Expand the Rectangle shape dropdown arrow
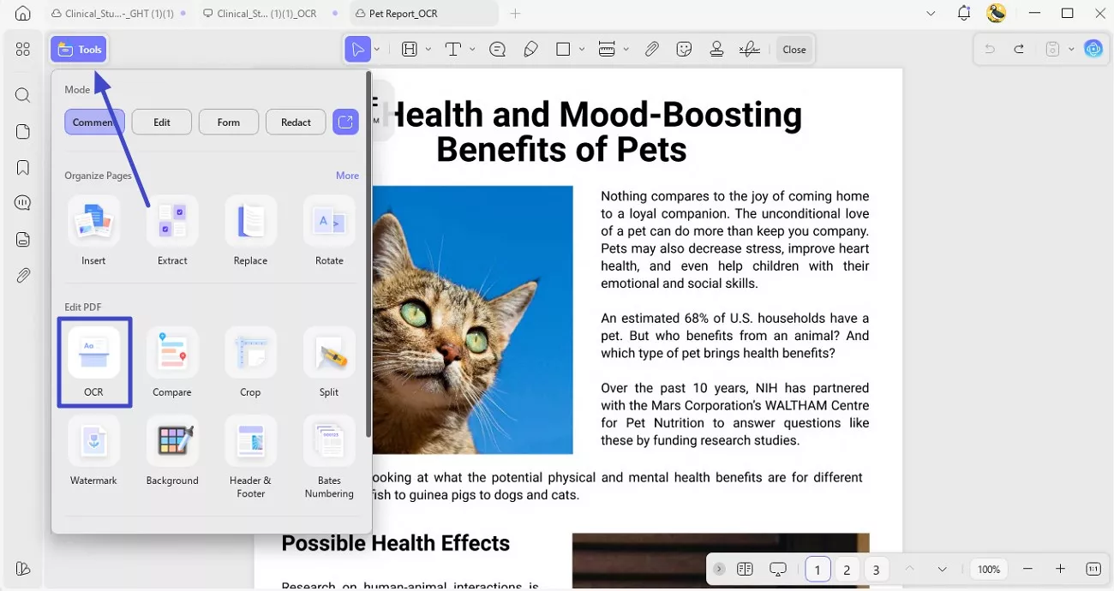Viewport: 1114px width, 591px height. 582,50
